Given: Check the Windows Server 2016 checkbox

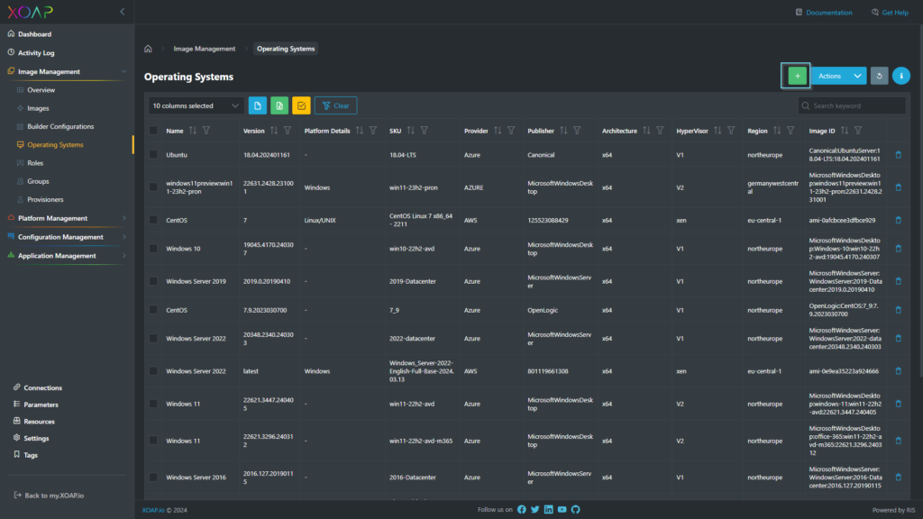Looking at the screenshot, I should 153,478.
